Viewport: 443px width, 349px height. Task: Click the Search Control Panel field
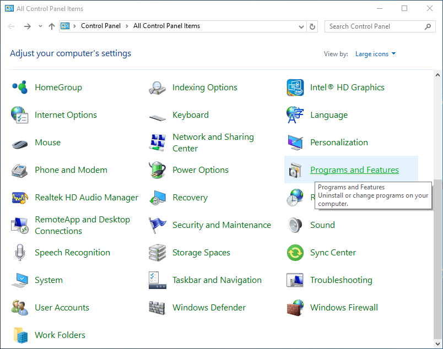[380, 26]
